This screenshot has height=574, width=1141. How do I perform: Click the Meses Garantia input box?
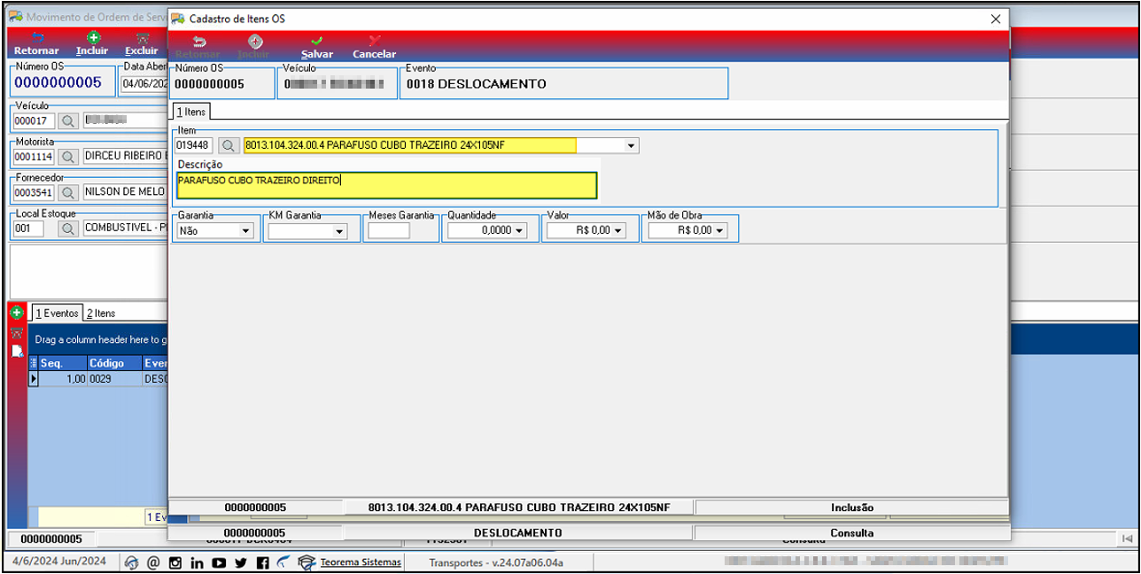389,230
